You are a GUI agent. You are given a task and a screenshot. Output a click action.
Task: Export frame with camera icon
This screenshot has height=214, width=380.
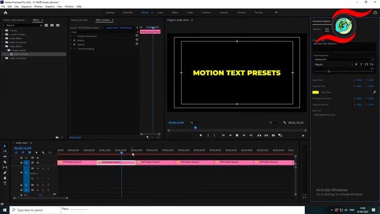273,136
